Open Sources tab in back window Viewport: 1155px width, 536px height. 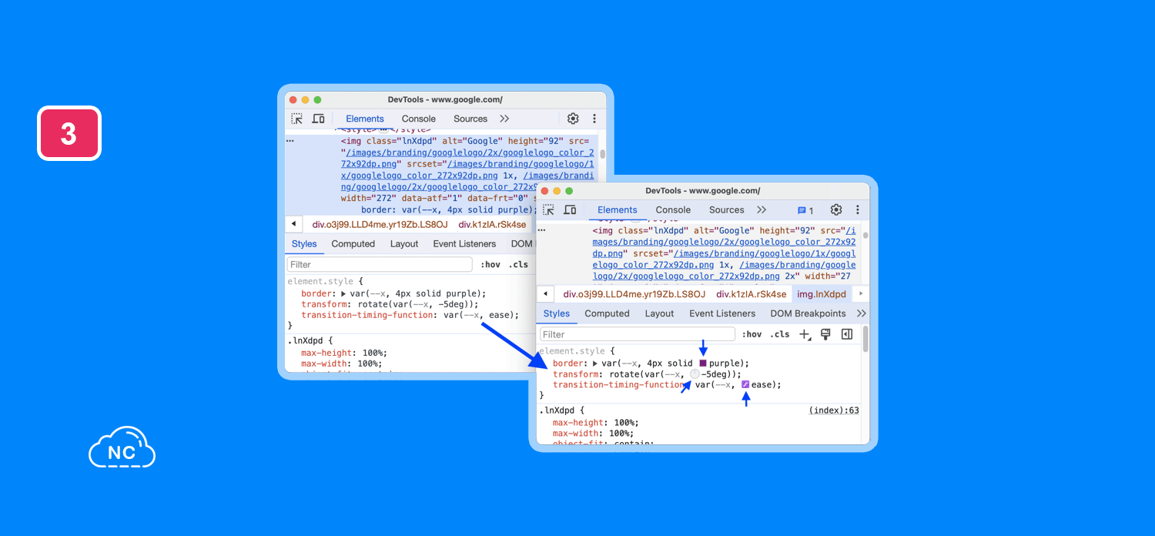470,119
